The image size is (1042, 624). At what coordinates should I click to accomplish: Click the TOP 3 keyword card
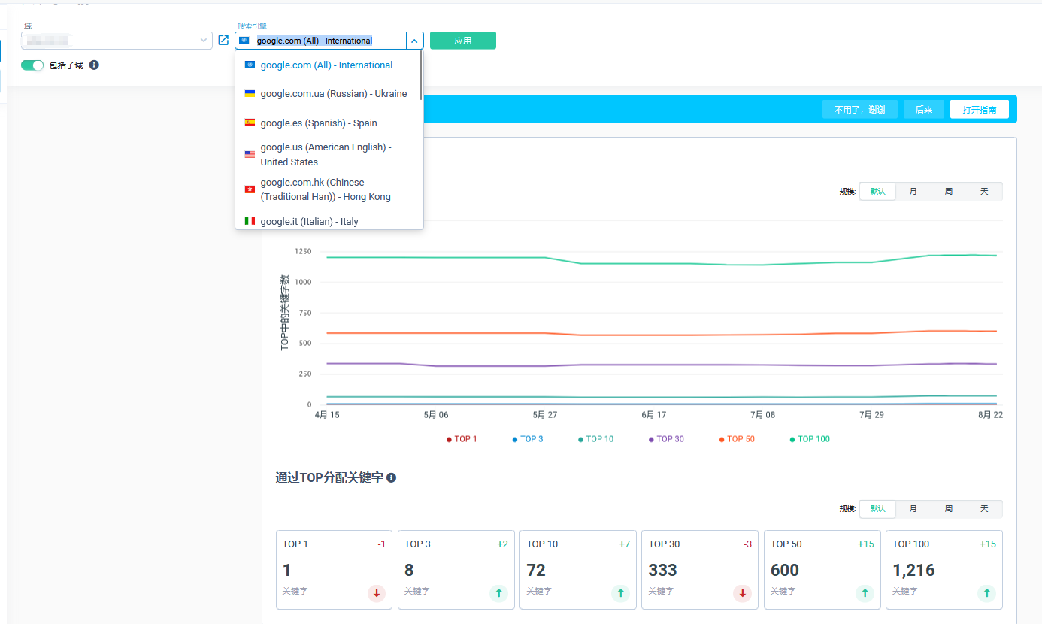click(x=456, y=570)
